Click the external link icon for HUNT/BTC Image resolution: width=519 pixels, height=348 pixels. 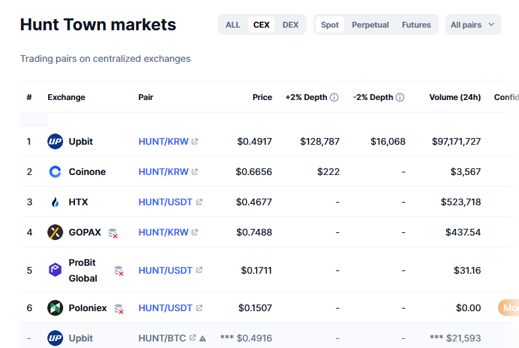point(193,337)
